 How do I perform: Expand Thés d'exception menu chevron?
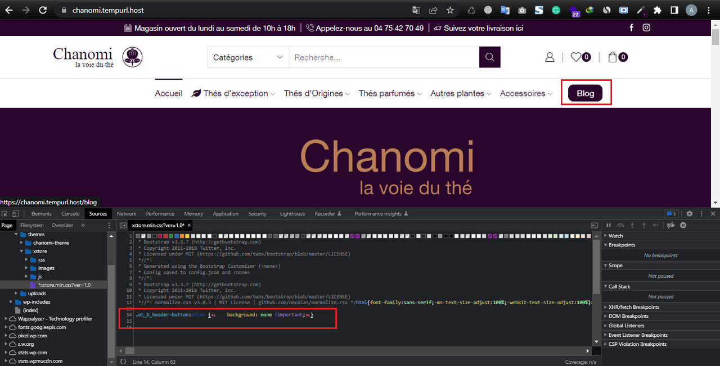273,94
